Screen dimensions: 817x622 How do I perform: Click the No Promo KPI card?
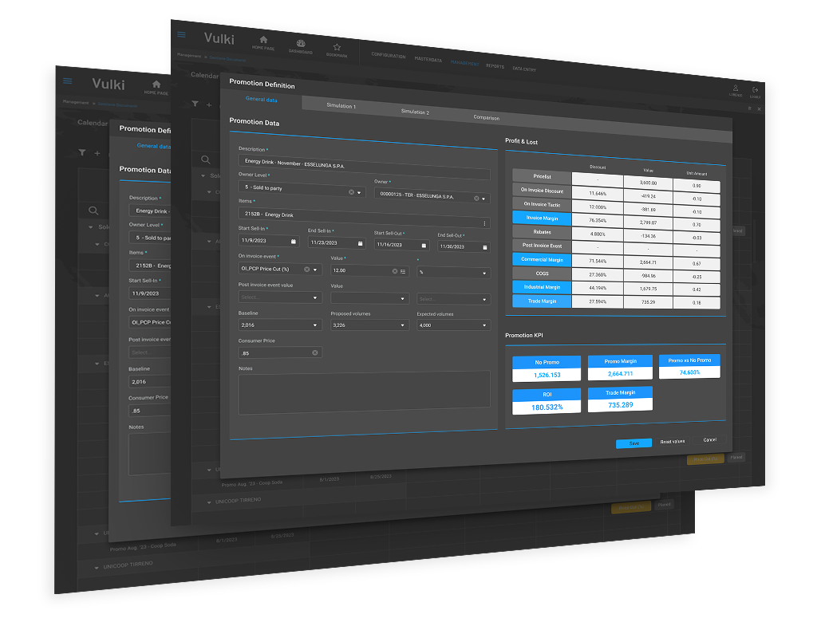pos(547,369)
